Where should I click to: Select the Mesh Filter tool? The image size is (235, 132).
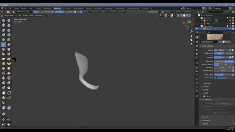pos(3,108)
